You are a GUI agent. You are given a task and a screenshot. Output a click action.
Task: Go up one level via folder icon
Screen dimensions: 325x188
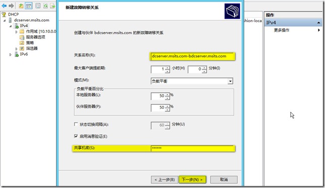coord(21,6)
